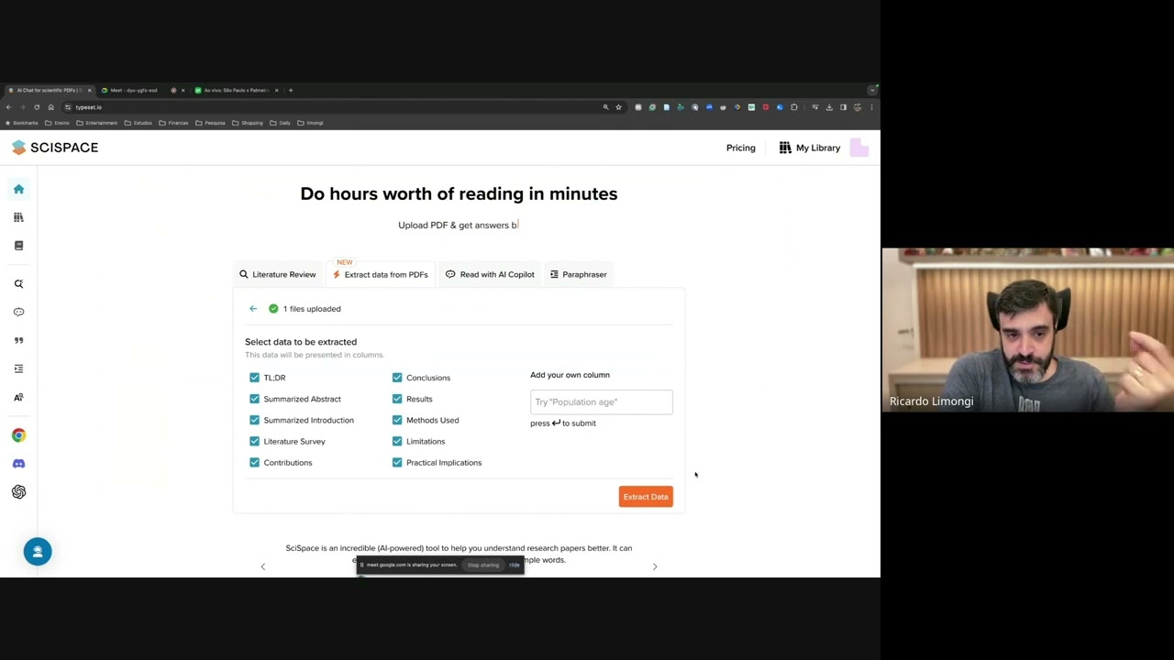Bookmark this page with the star icon
This screenshot has height=660, width=1174.
(x=618, y=107)
